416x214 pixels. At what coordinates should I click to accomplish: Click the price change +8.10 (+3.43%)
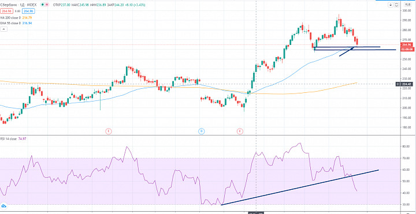click(x=135, y=5)
